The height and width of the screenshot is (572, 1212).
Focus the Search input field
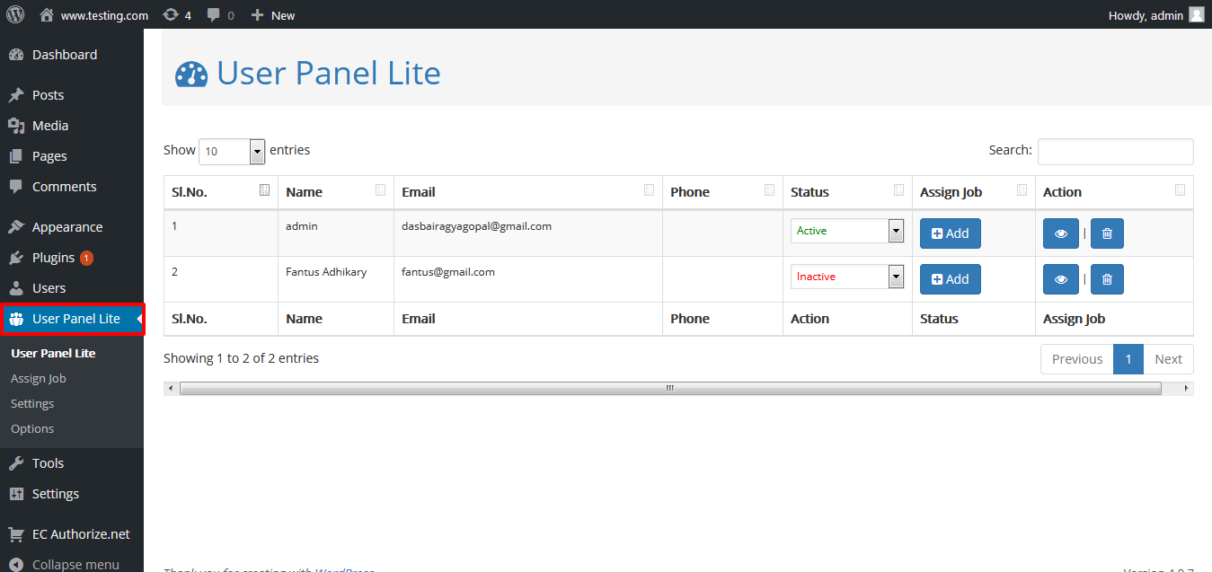tap(1116, 151)
